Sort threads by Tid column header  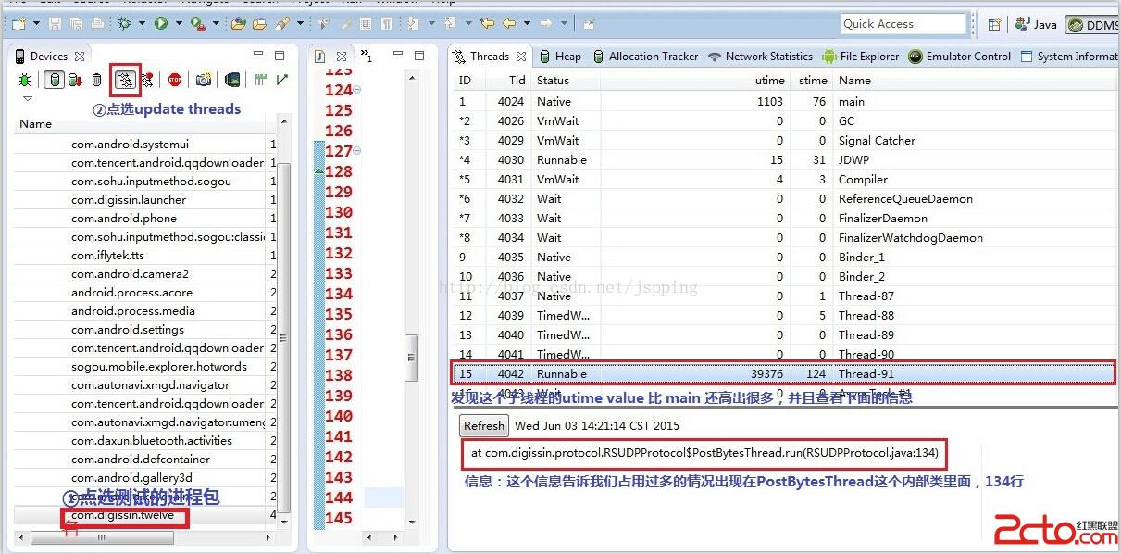click(x=510, y=81)
